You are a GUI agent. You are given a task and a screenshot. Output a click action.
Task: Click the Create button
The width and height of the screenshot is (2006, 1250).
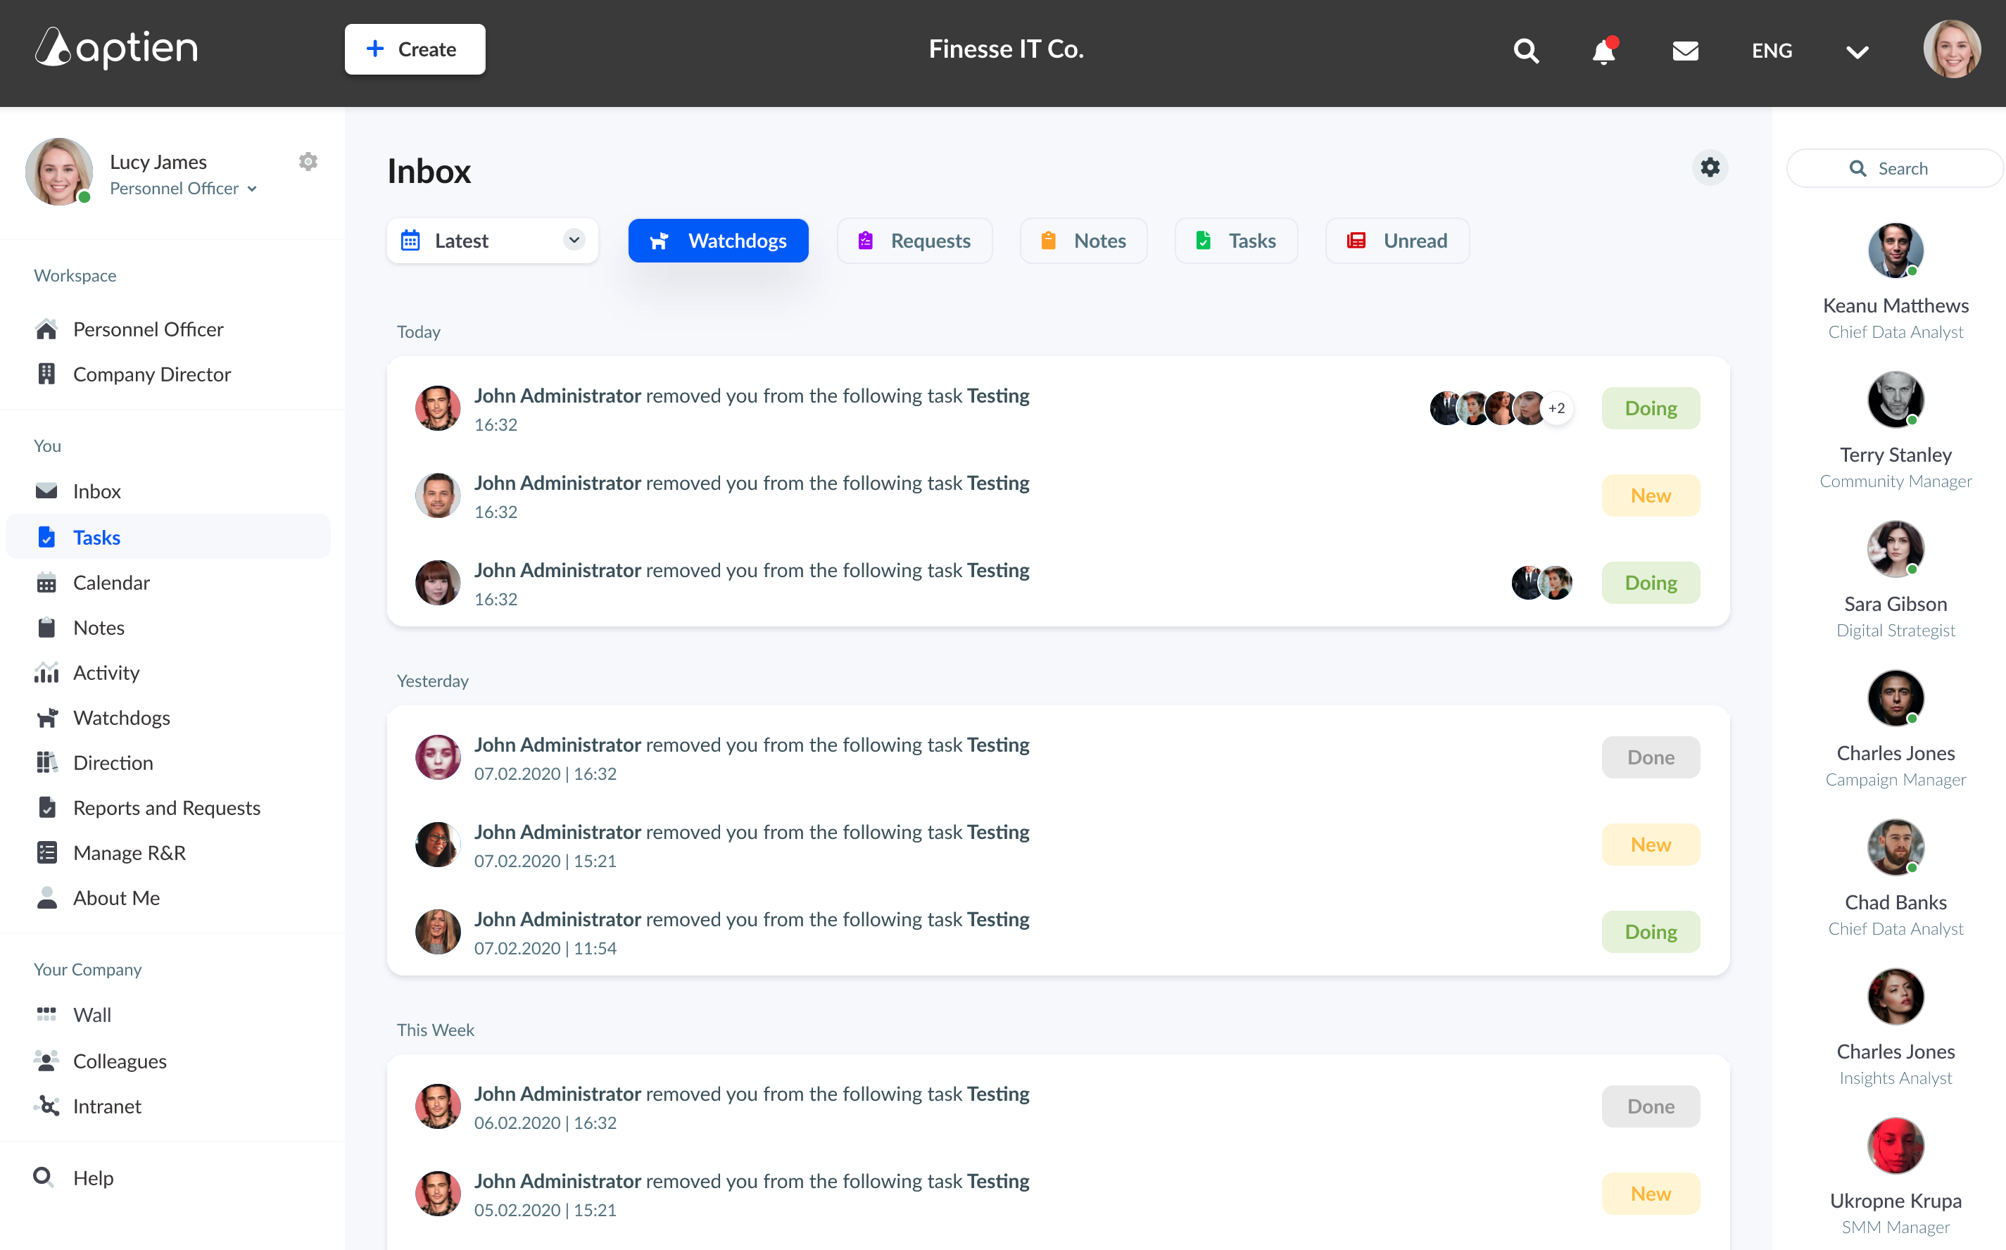[x=414, y=49]
